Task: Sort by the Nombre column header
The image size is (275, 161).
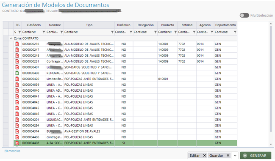Action: 55,25
